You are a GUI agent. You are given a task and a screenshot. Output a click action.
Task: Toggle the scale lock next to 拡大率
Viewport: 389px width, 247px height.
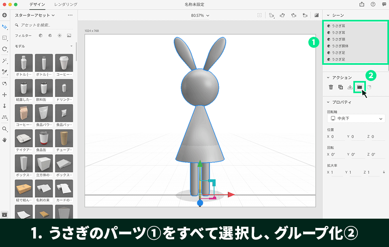tap(384, 172)
